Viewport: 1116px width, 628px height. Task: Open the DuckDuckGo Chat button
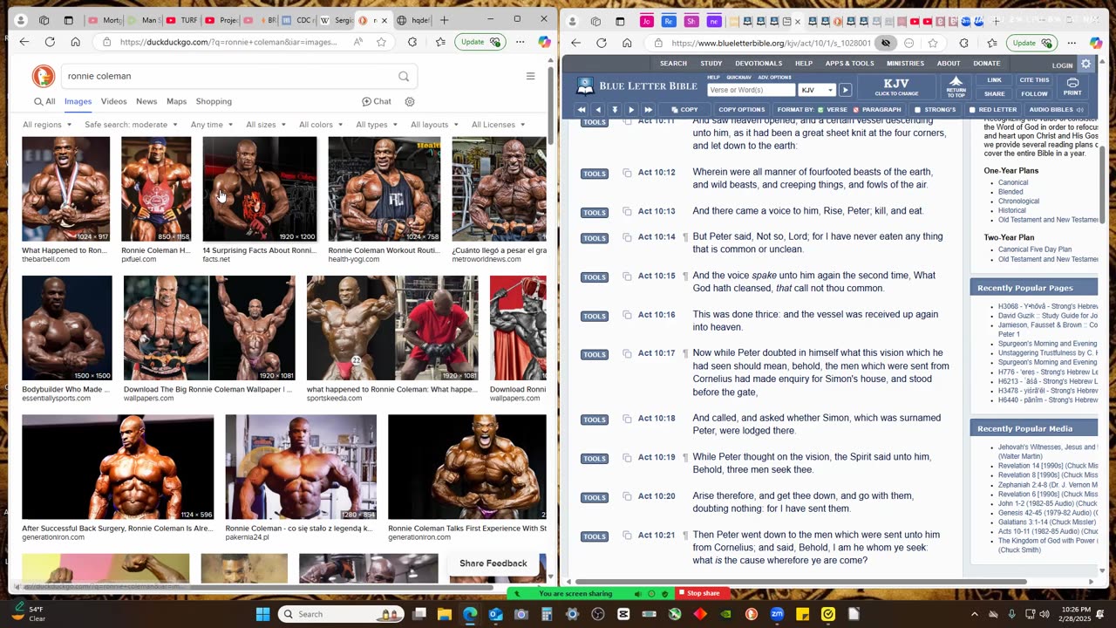point(377,101)
